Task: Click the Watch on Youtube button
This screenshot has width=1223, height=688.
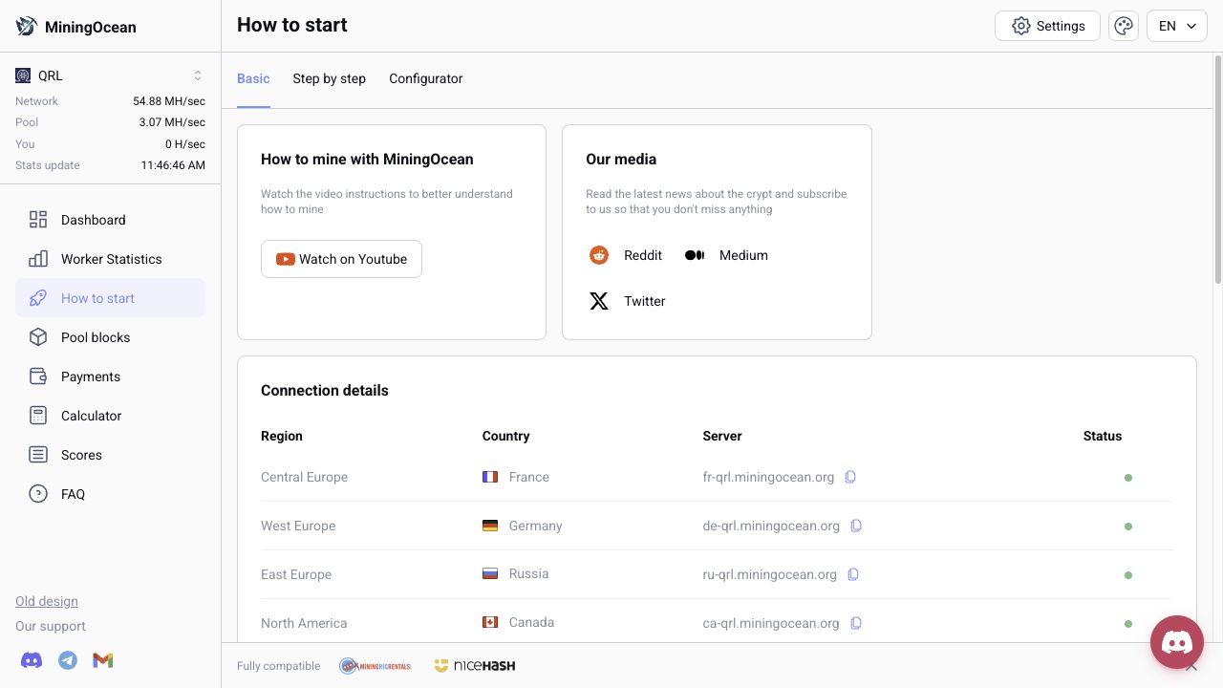Action: (x=341, y=259)
